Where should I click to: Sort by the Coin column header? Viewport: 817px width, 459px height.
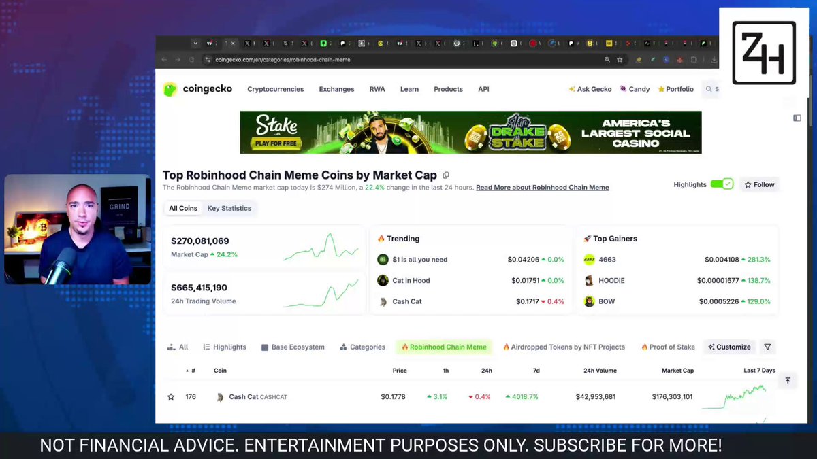click(220, 371)
